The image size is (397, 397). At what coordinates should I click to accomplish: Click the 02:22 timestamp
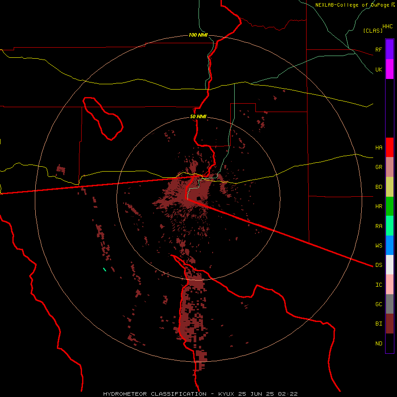[287, 394]
